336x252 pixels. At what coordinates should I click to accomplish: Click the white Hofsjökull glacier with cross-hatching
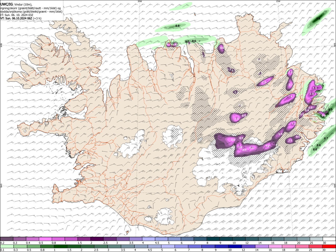tap(173, 136)
